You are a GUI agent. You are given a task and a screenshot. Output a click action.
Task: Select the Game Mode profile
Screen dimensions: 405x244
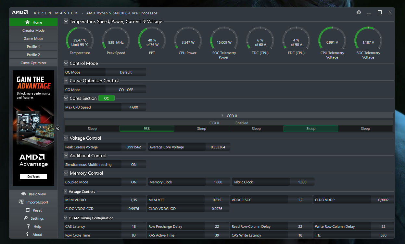33,38
